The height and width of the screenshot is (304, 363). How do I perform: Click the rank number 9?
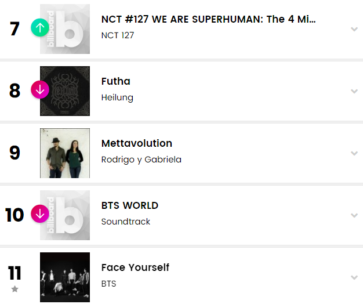pos(15,153)
